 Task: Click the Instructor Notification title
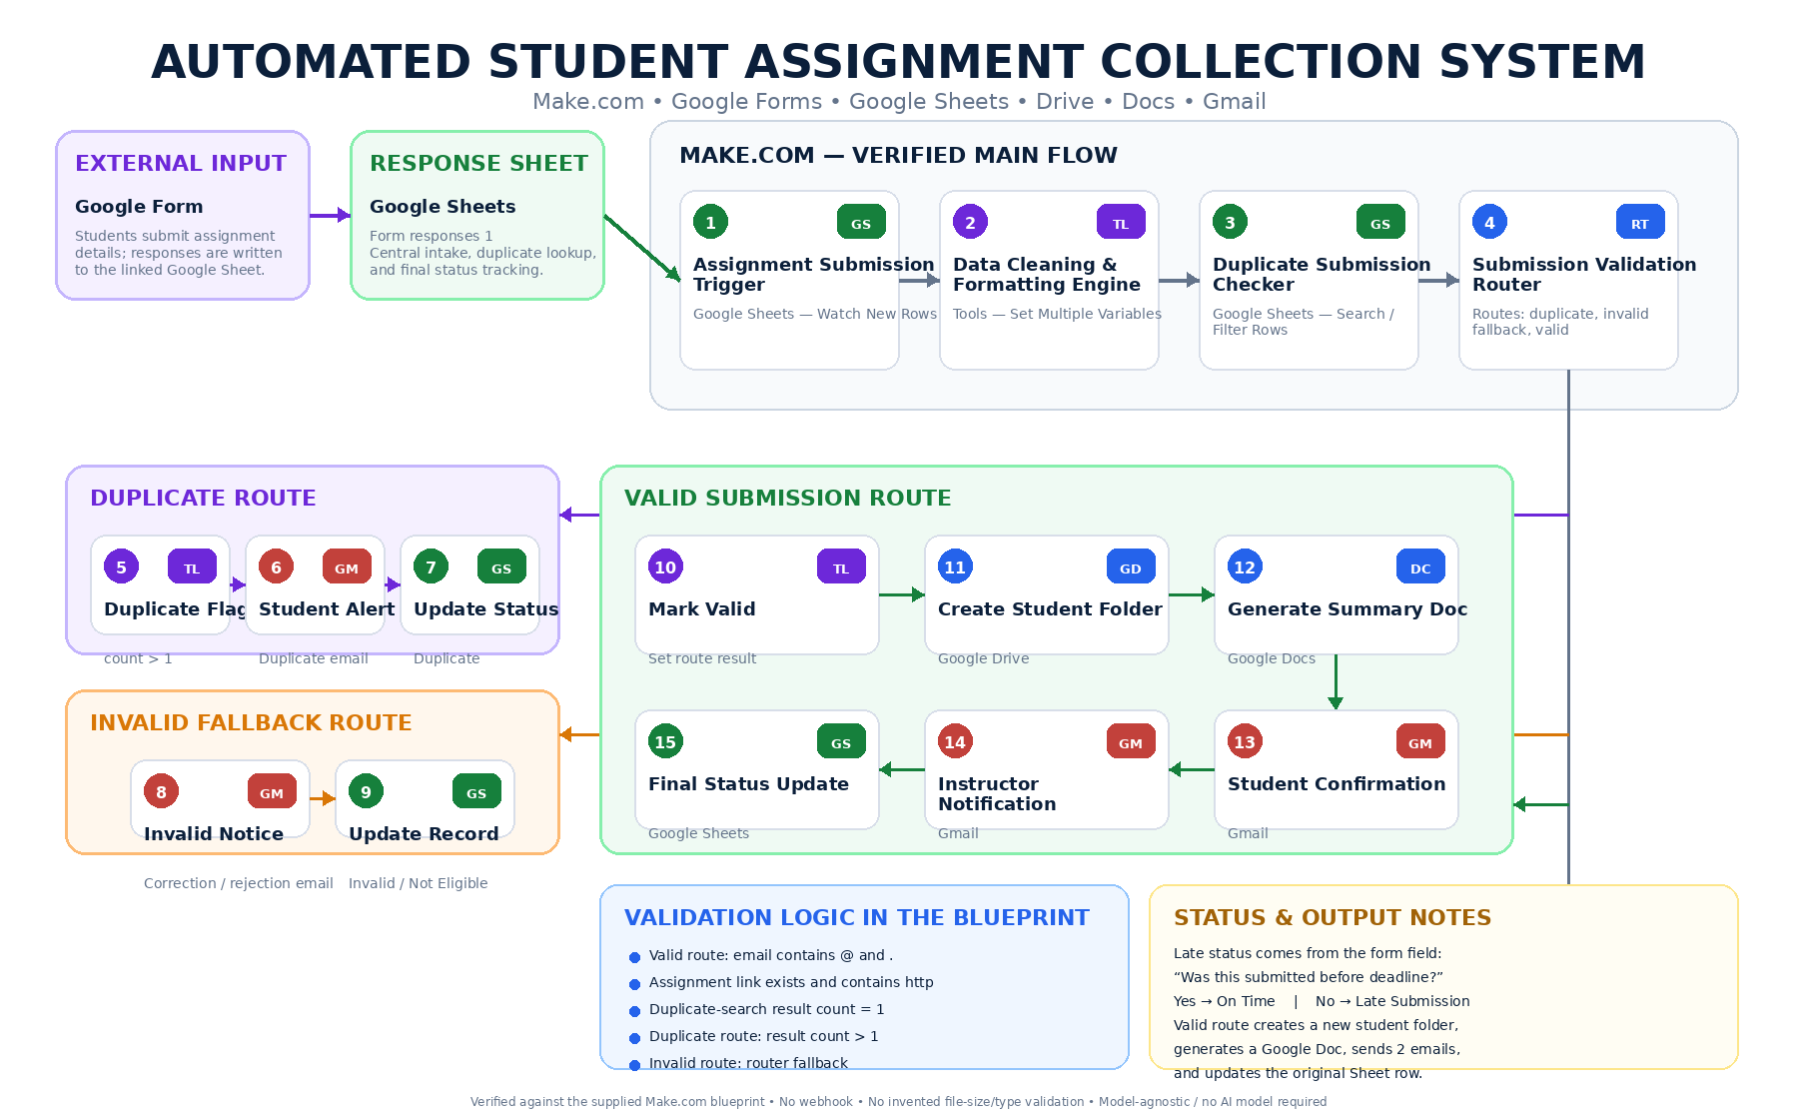coord(997,793)
